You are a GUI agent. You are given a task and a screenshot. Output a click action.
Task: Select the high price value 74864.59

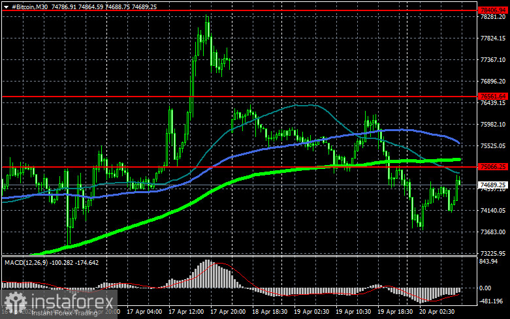click(90, 7)
